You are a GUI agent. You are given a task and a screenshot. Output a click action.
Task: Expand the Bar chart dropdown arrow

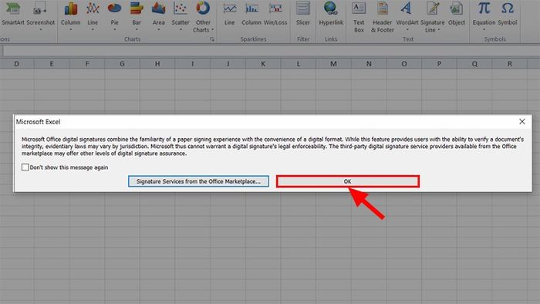coord(137,30)
